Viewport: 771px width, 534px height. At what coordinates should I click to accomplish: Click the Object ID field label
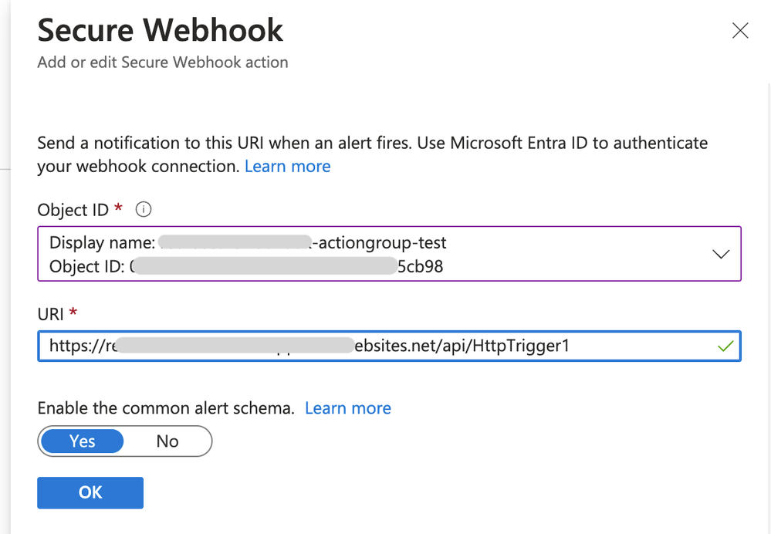click(x=73, y=210)
